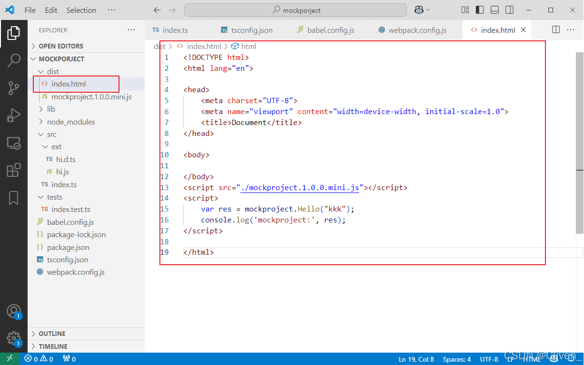Viewport: 584px width, 365px height.
Task: Click the errors and warnings status indicator
Action: [39, 359]
